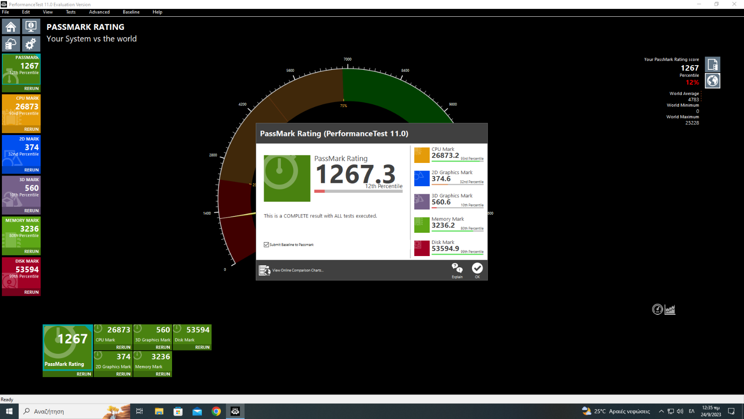Click the blue 2D Graphics Mark icon
The height and width of the screenshot is (419, 744).
tap(422, 178)
